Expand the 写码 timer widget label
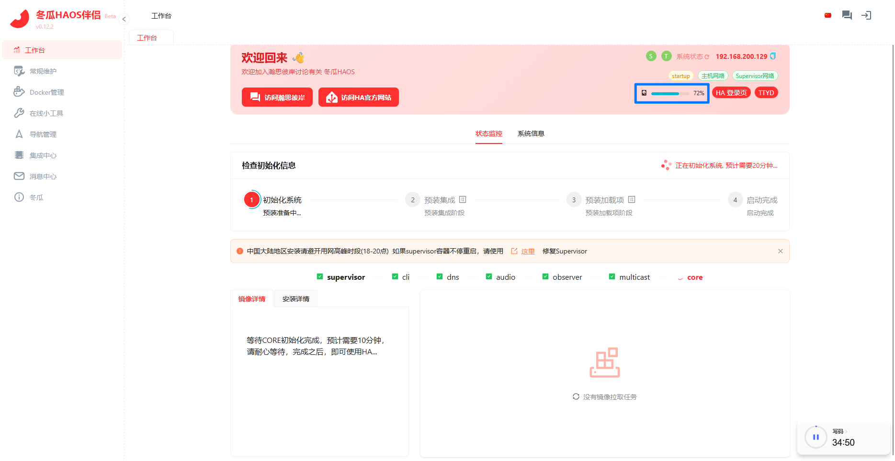The image size is (895, 461). pos(839,431)
